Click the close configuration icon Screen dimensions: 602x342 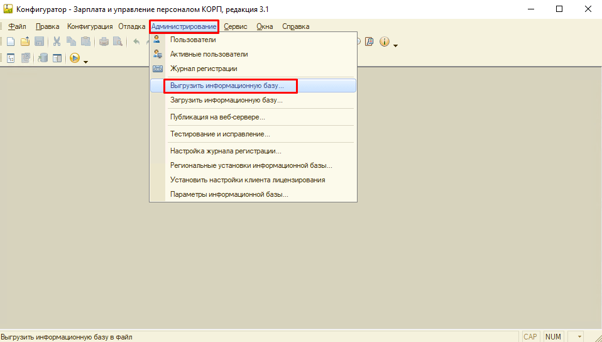(x=25, y=58)
